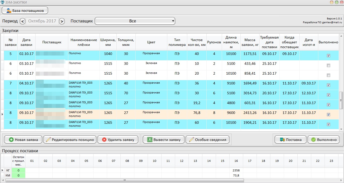Check Выполнено for the 10 km Зеленая row
Image resolution: width=344 pixels, height=183 pixels.
click(x=328, y=66)
